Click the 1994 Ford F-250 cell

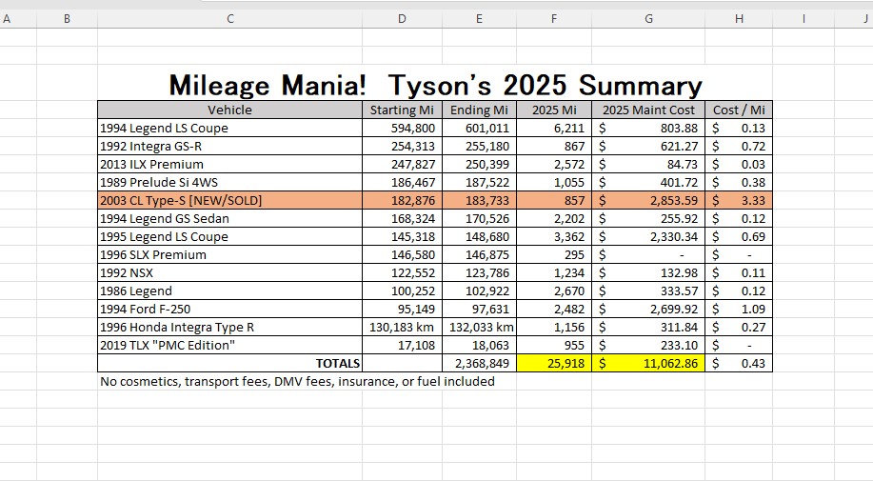(x=230, y=309)
